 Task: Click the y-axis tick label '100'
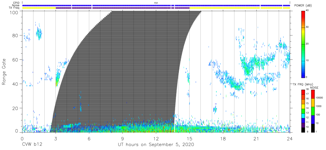click(14, 13)
